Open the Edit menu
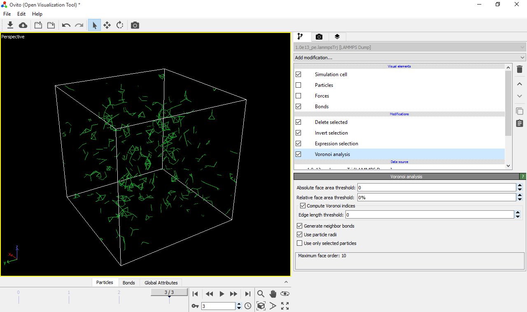Screen dimensions: 527x312 tap(21, 14)
